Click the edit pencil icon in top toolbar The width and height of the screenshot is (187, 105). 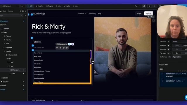pyautogui.click(x=149, y=6)
